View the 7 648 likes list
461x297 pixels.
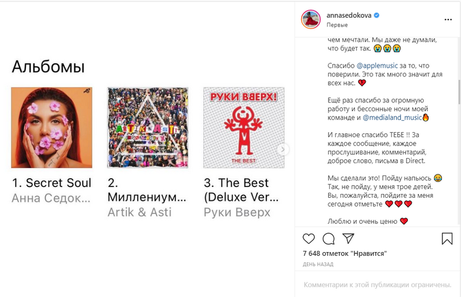pos(345,253)
